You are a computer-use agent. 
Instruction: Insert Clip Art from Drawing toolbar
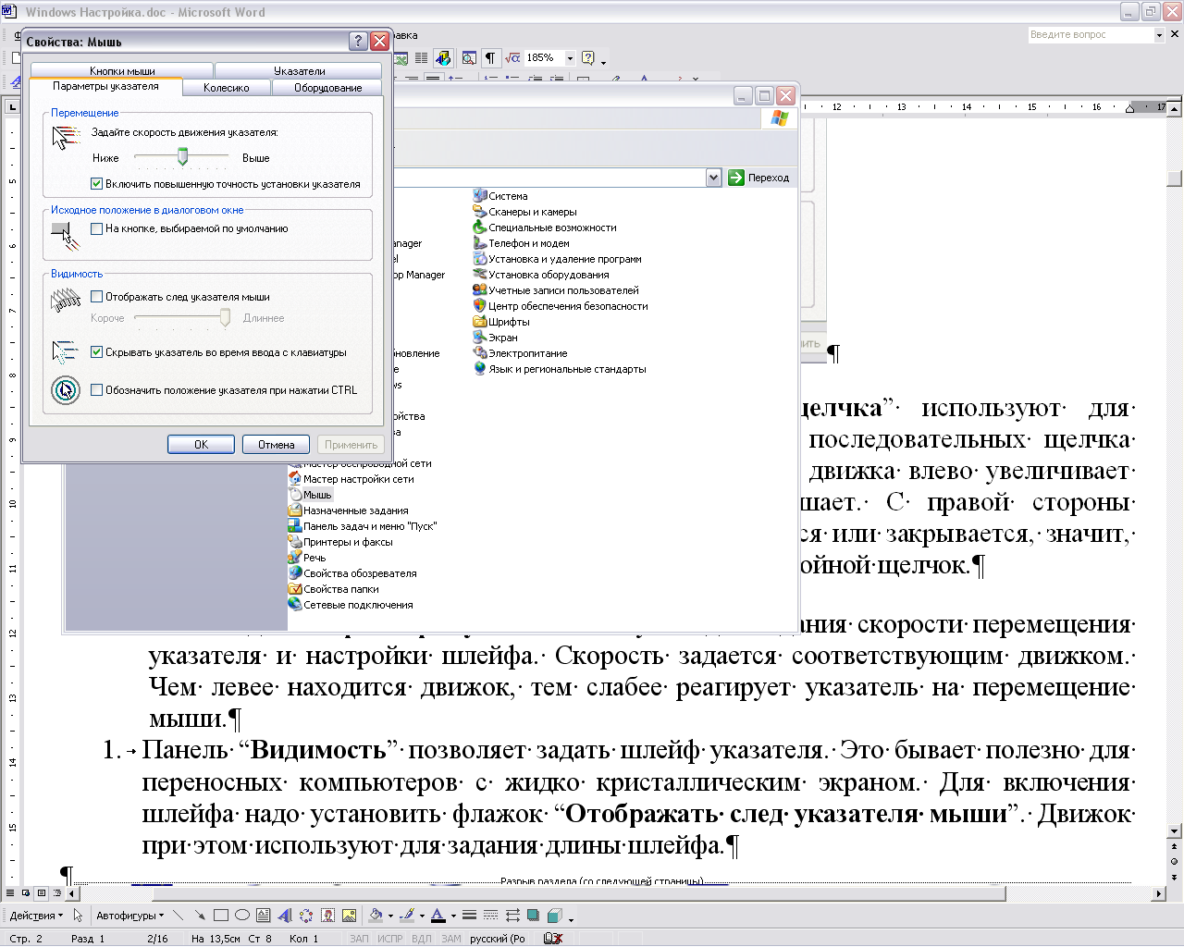327,916
